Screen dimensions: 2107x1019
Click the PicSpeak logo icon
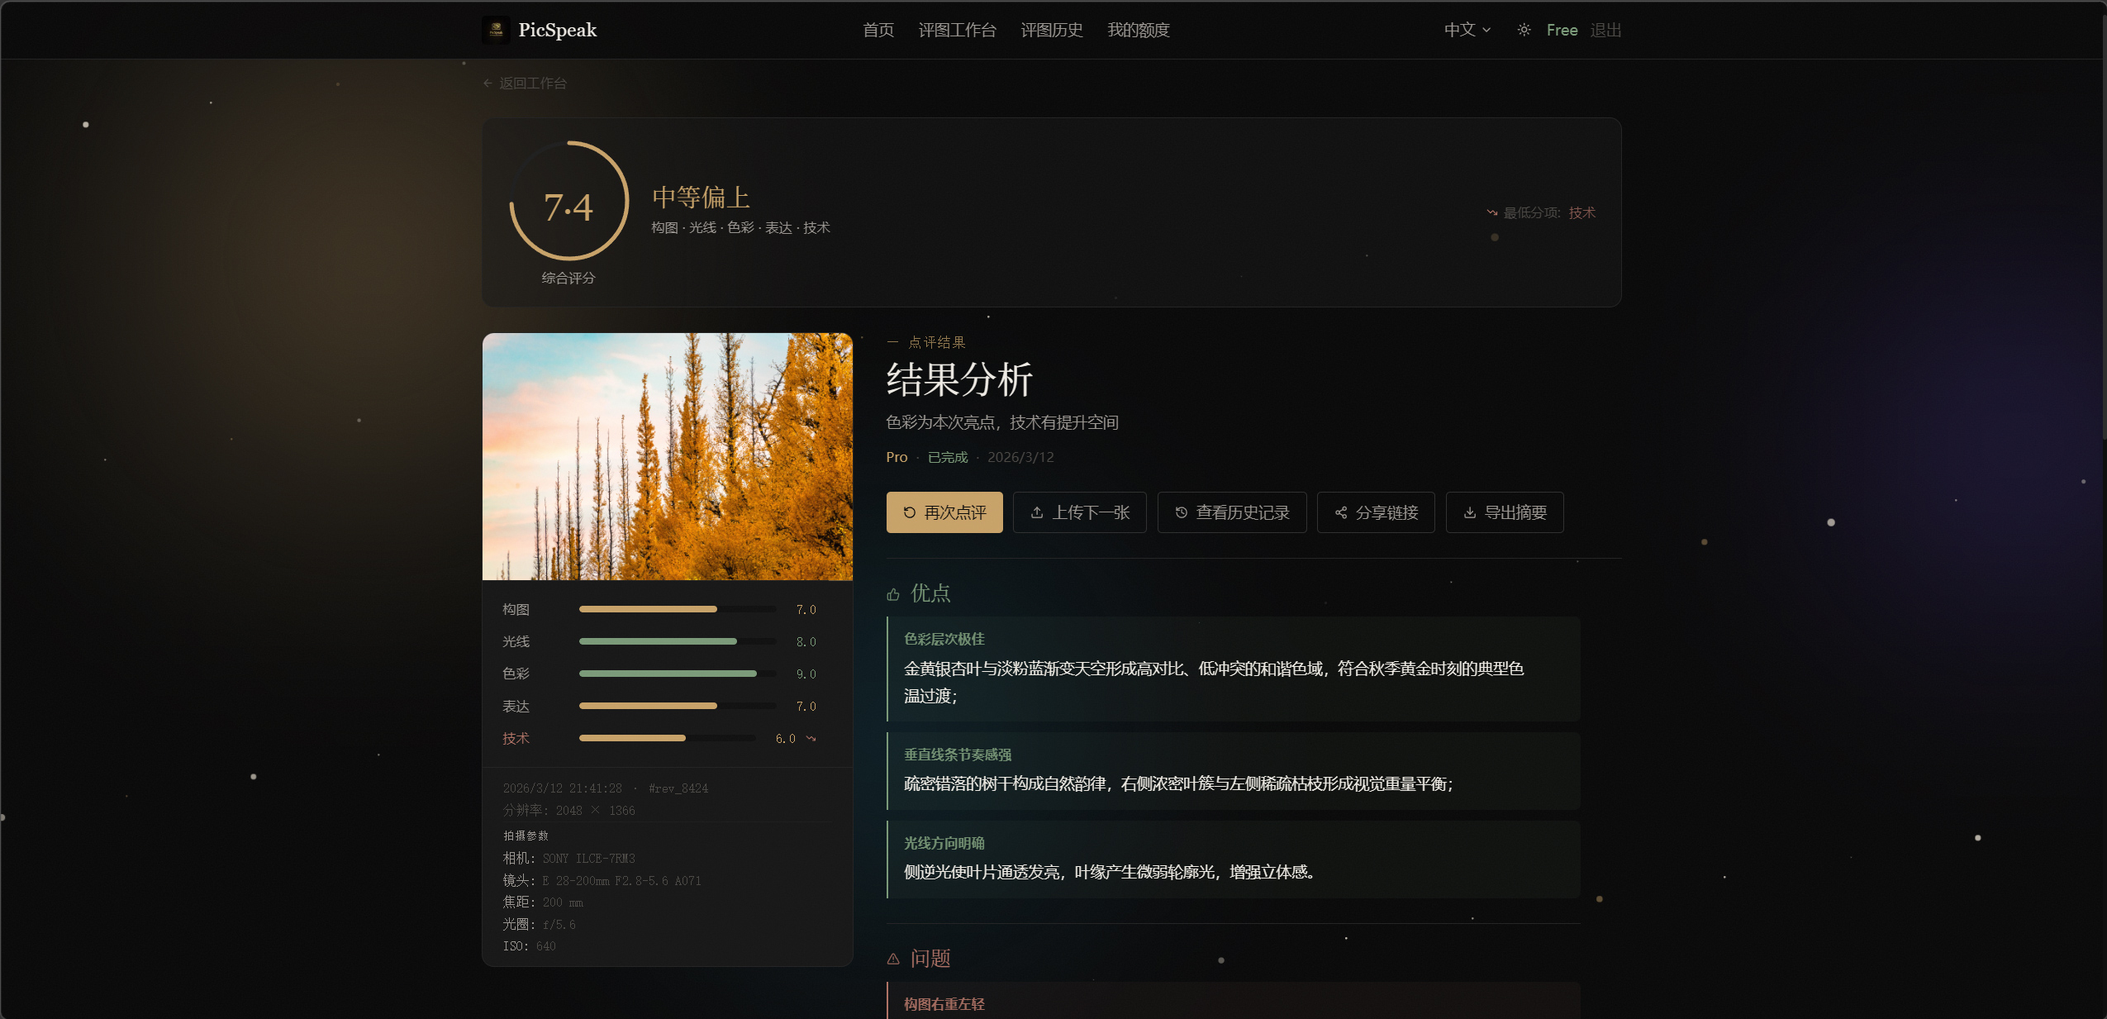[x=496, y=30]
